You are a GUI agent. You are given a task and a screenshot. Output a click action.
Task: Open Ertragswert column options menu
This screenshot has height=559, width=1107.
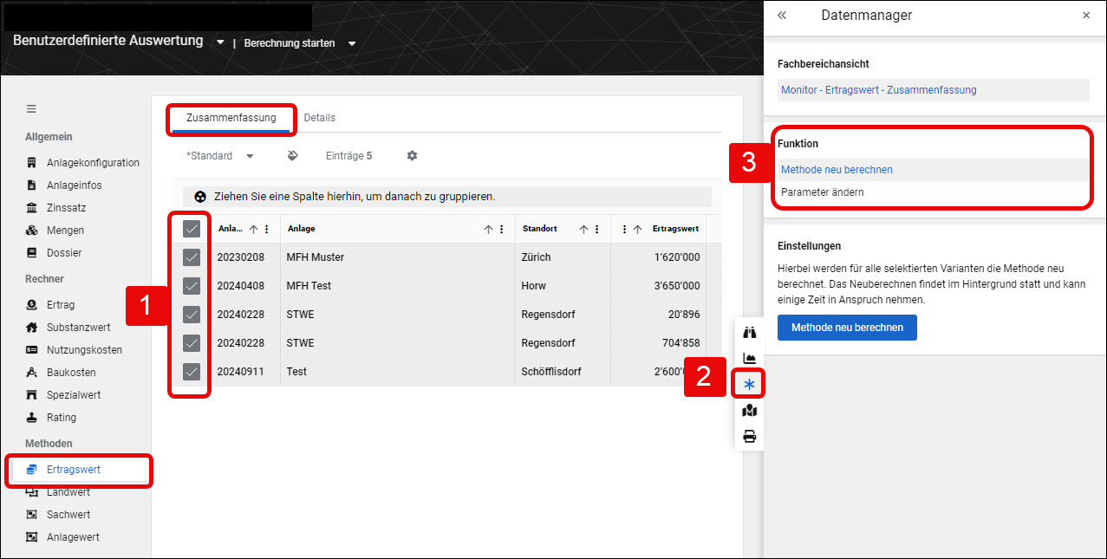[624, 230]
